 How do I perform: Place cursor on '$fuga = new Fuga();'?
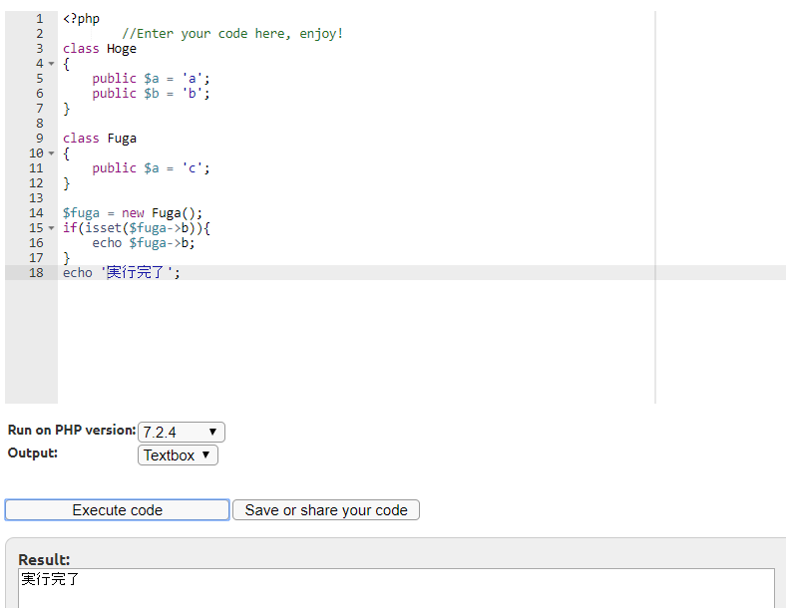132,213
